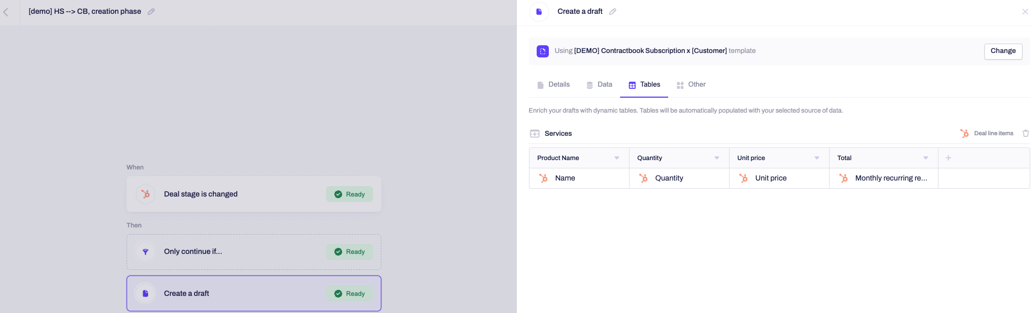Click document icon on Create a draft step

pos(145,294)
